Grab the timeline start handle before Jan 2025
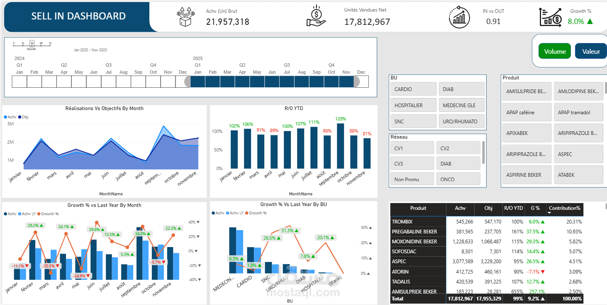This screenshot has height=305, width=607. pyautogui.click(x=188, y=82)
